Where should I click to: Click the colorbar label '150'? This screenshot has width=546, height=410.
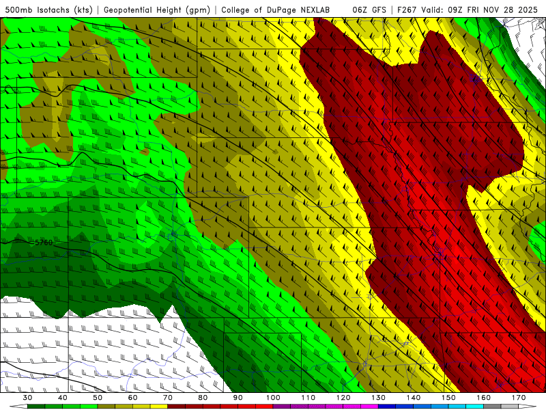(x=448, y=398)
